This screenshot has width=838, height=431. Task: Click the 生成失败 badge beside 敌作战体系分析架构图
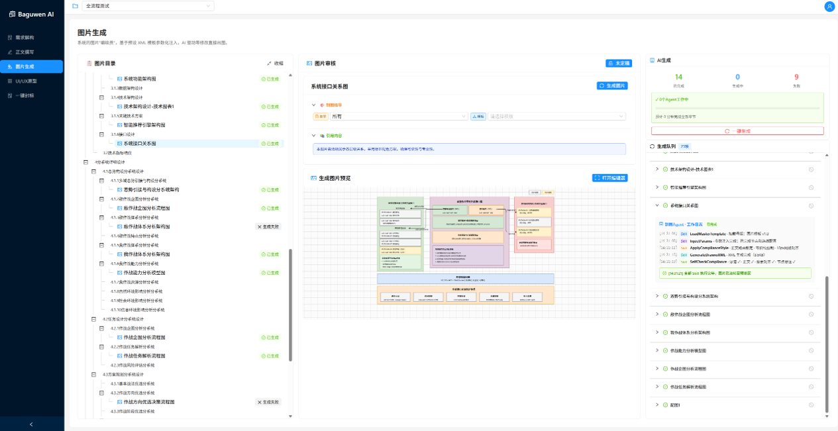coord(268,226)
